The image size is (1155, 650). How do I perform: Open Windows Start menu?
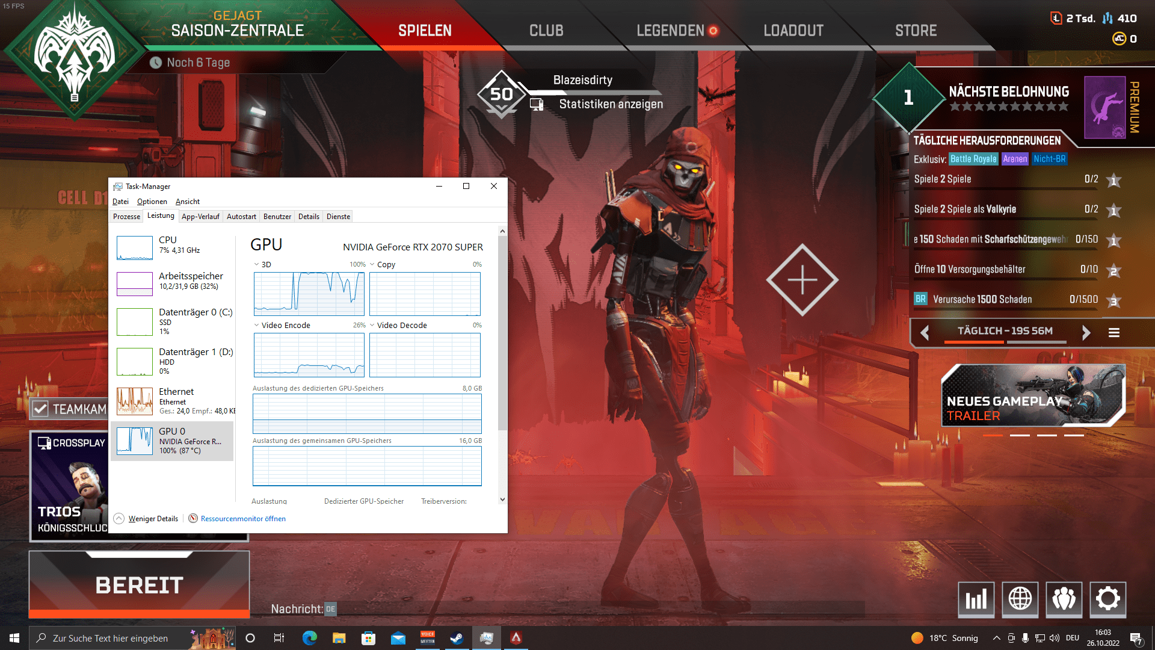click(x=14, y=638)
